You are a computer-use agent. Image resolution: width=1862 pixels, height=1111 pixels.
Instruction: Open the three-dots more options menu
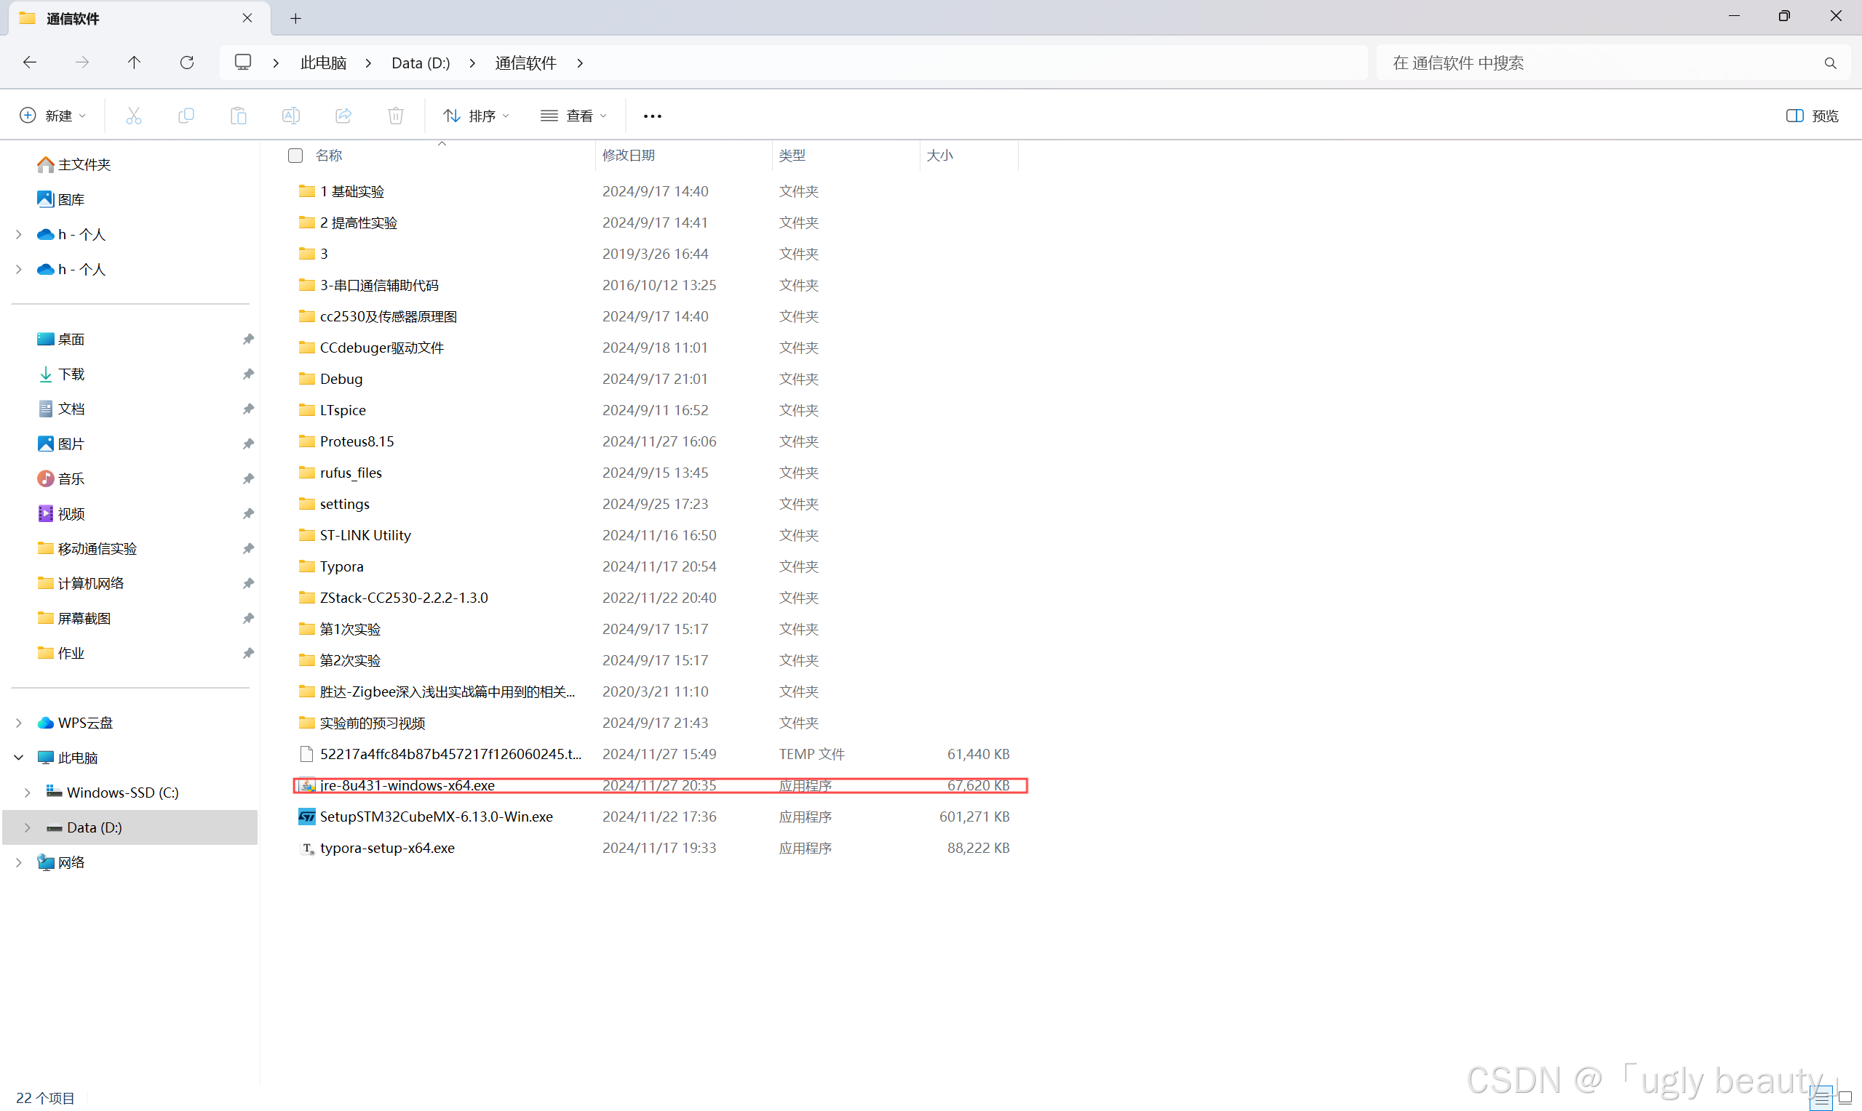tap(652, 116)
